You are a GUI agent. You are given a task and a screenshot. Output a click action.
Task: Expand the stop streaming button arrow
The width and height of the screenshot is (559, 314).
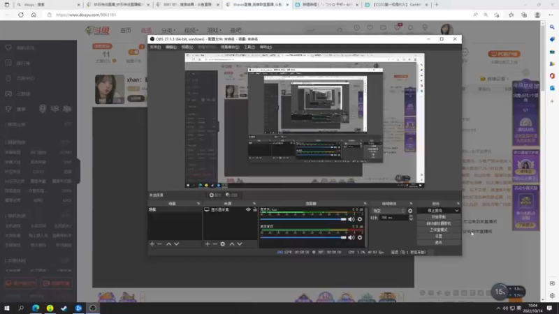point(457,211)
